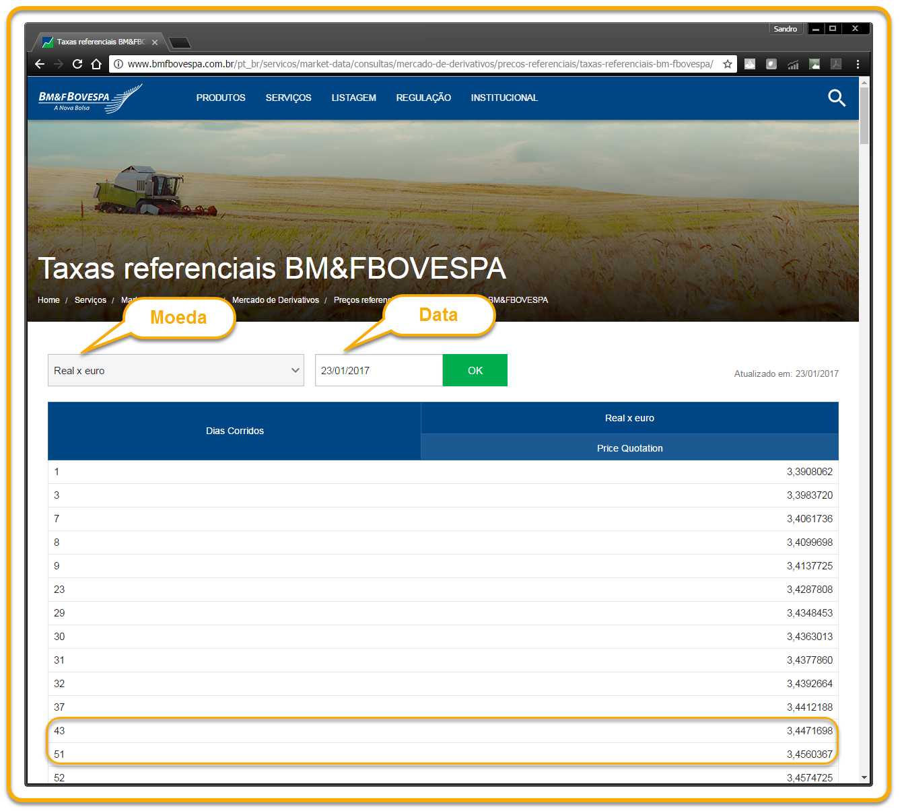Screen dimensions: 902x811
Task: Click the scrollbar up arrow
Action: (864, 81)
